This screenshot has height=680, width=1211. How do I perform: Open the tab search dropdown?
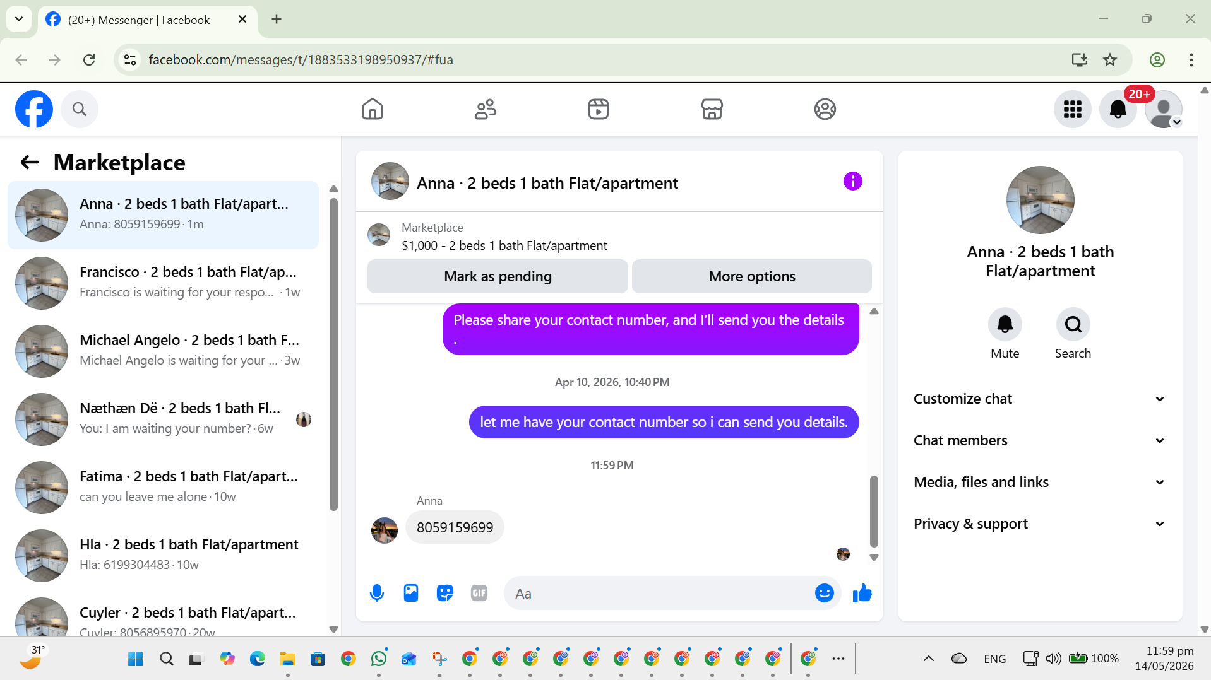19,19
